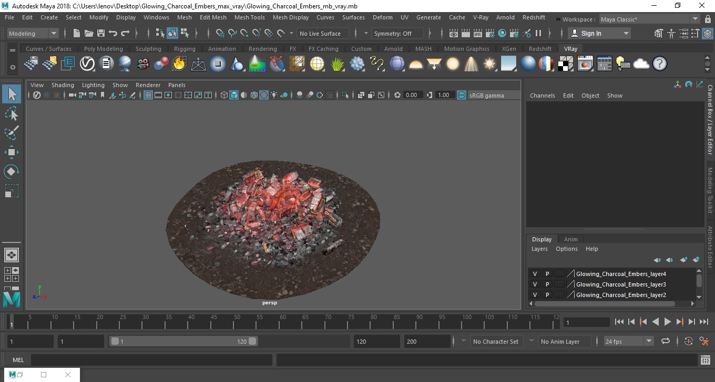
Task: Click the time range slider bar
Action: 183,341
